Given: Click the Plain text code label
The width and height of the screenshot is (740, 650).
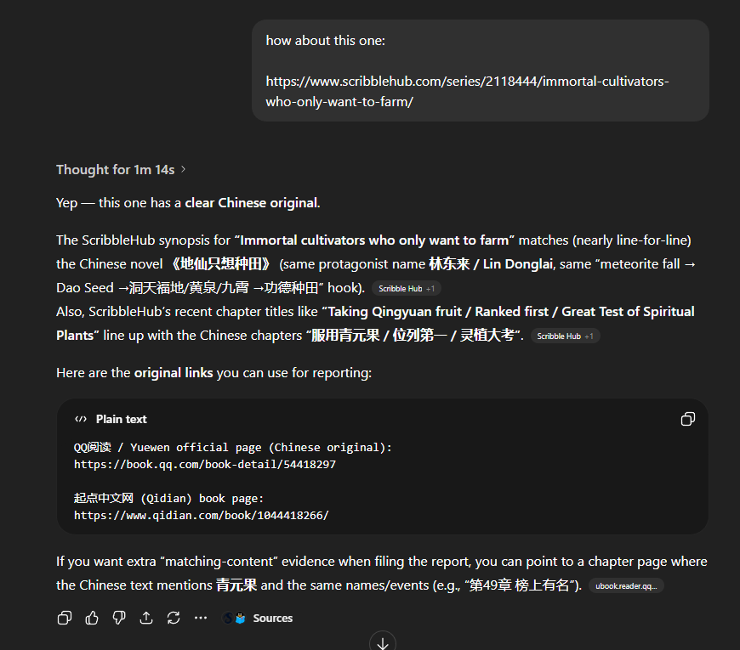Looking at the screenshot, I should [x=121, y=419].
